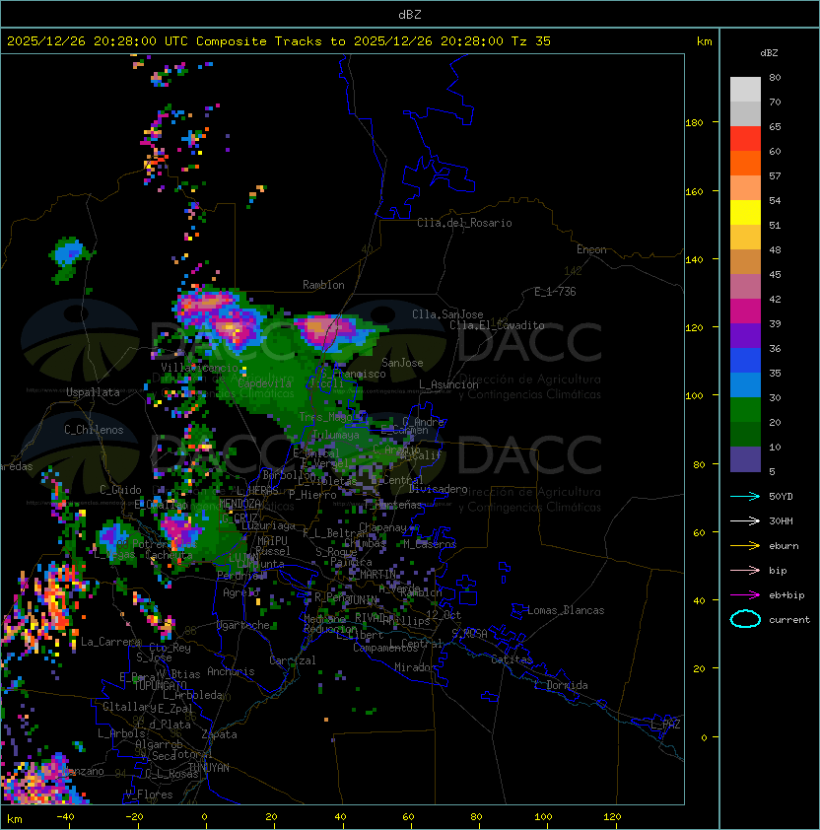Click the magenta eb+bip arrow symbol
Image resolution: width=820 pixels, height=830 pixels.
pos(745,595)
